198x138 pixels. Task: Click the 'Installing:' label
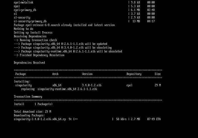[22, 82]
